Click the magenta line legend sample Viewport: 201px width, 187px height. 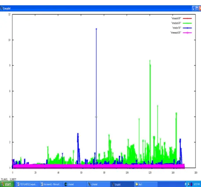(x=187, y=32)
